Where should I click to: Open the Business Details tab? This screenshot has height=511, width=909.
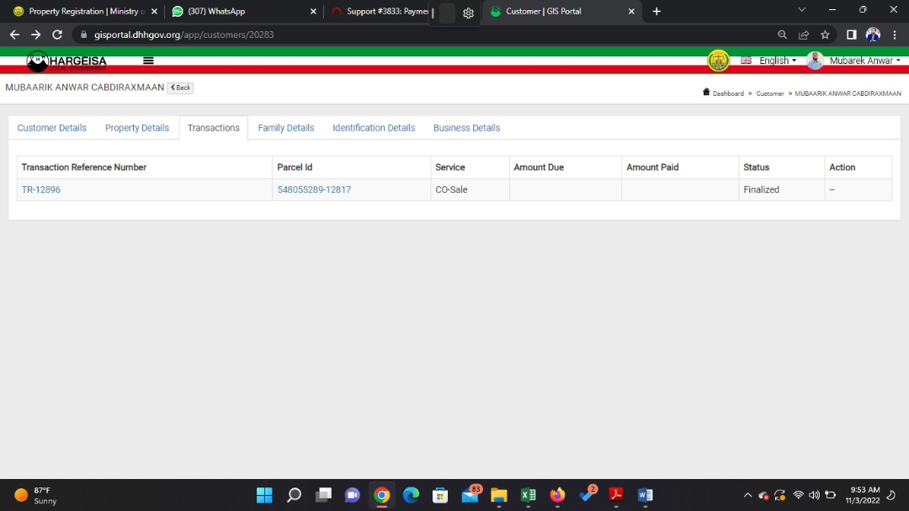point(466,128)
